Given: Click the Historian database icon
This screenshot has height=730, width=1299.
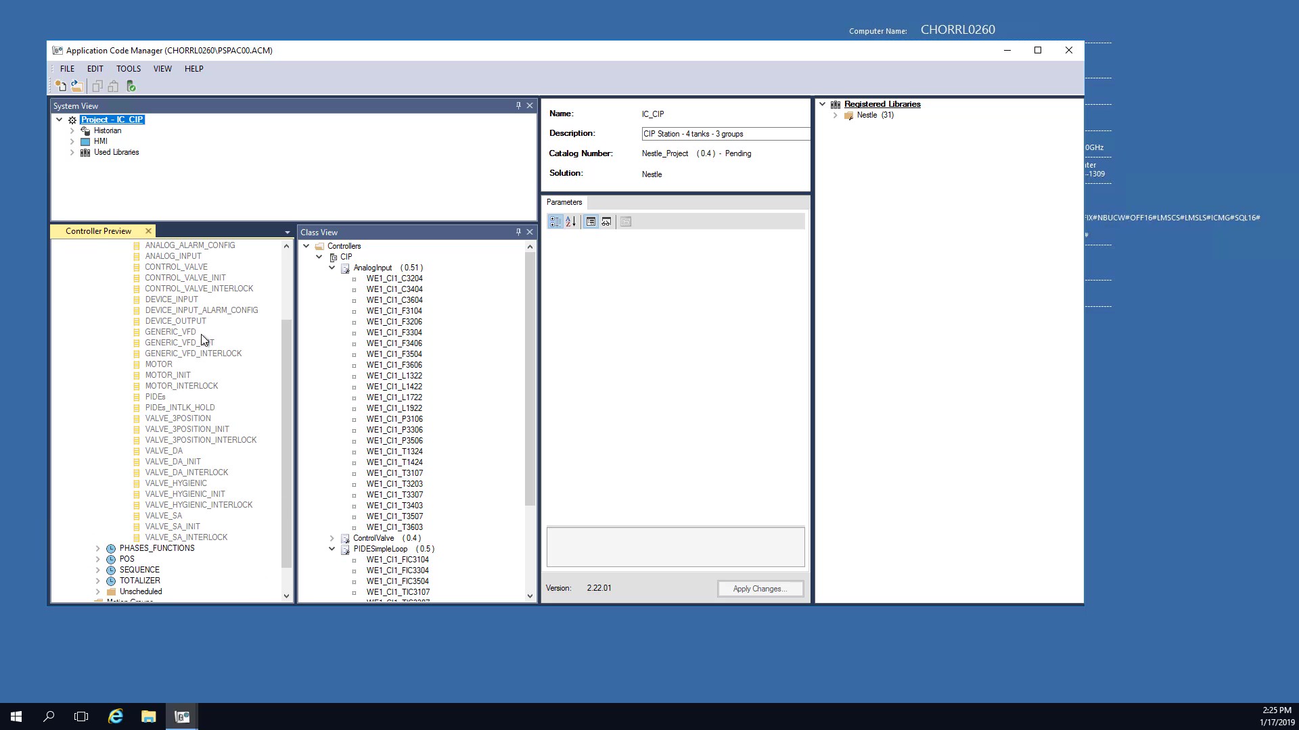Looking at the screenshot, I should click(85, 130).
